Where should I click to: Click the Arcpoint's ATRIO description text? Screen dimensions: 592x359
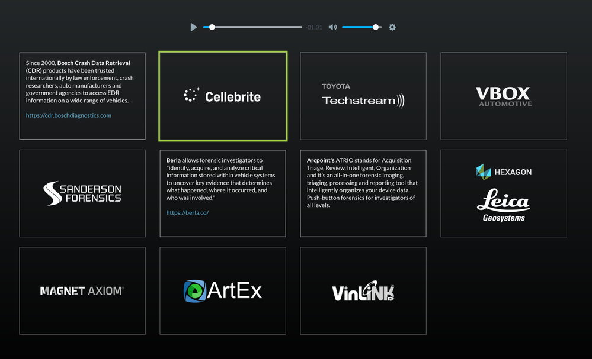pyautogui.click(x=362, y=183)
